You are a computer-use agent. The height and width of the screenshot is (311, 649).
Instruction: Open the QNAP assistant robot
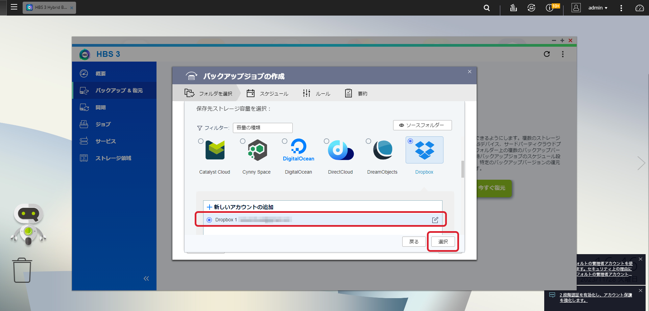click(x=29, y=224)
